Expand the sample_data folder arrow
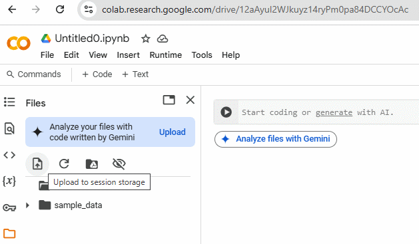Image resolution: width=419 pixels, height=244 pixels. tap(27, 205)
